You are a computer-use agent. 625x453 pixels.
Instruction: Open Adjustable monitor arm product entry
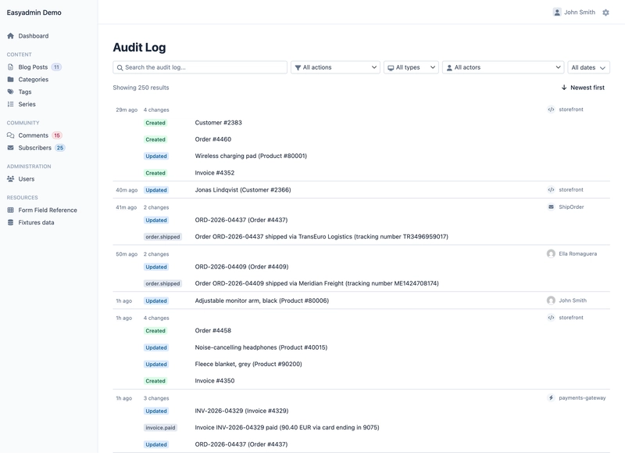pyautogui.click(x=262, y=300)
